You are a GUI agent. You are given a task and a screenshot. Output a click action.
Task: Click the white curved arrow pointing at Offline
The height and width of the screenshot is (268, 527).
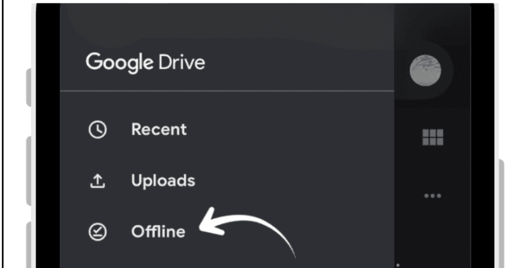pos(248,228)
